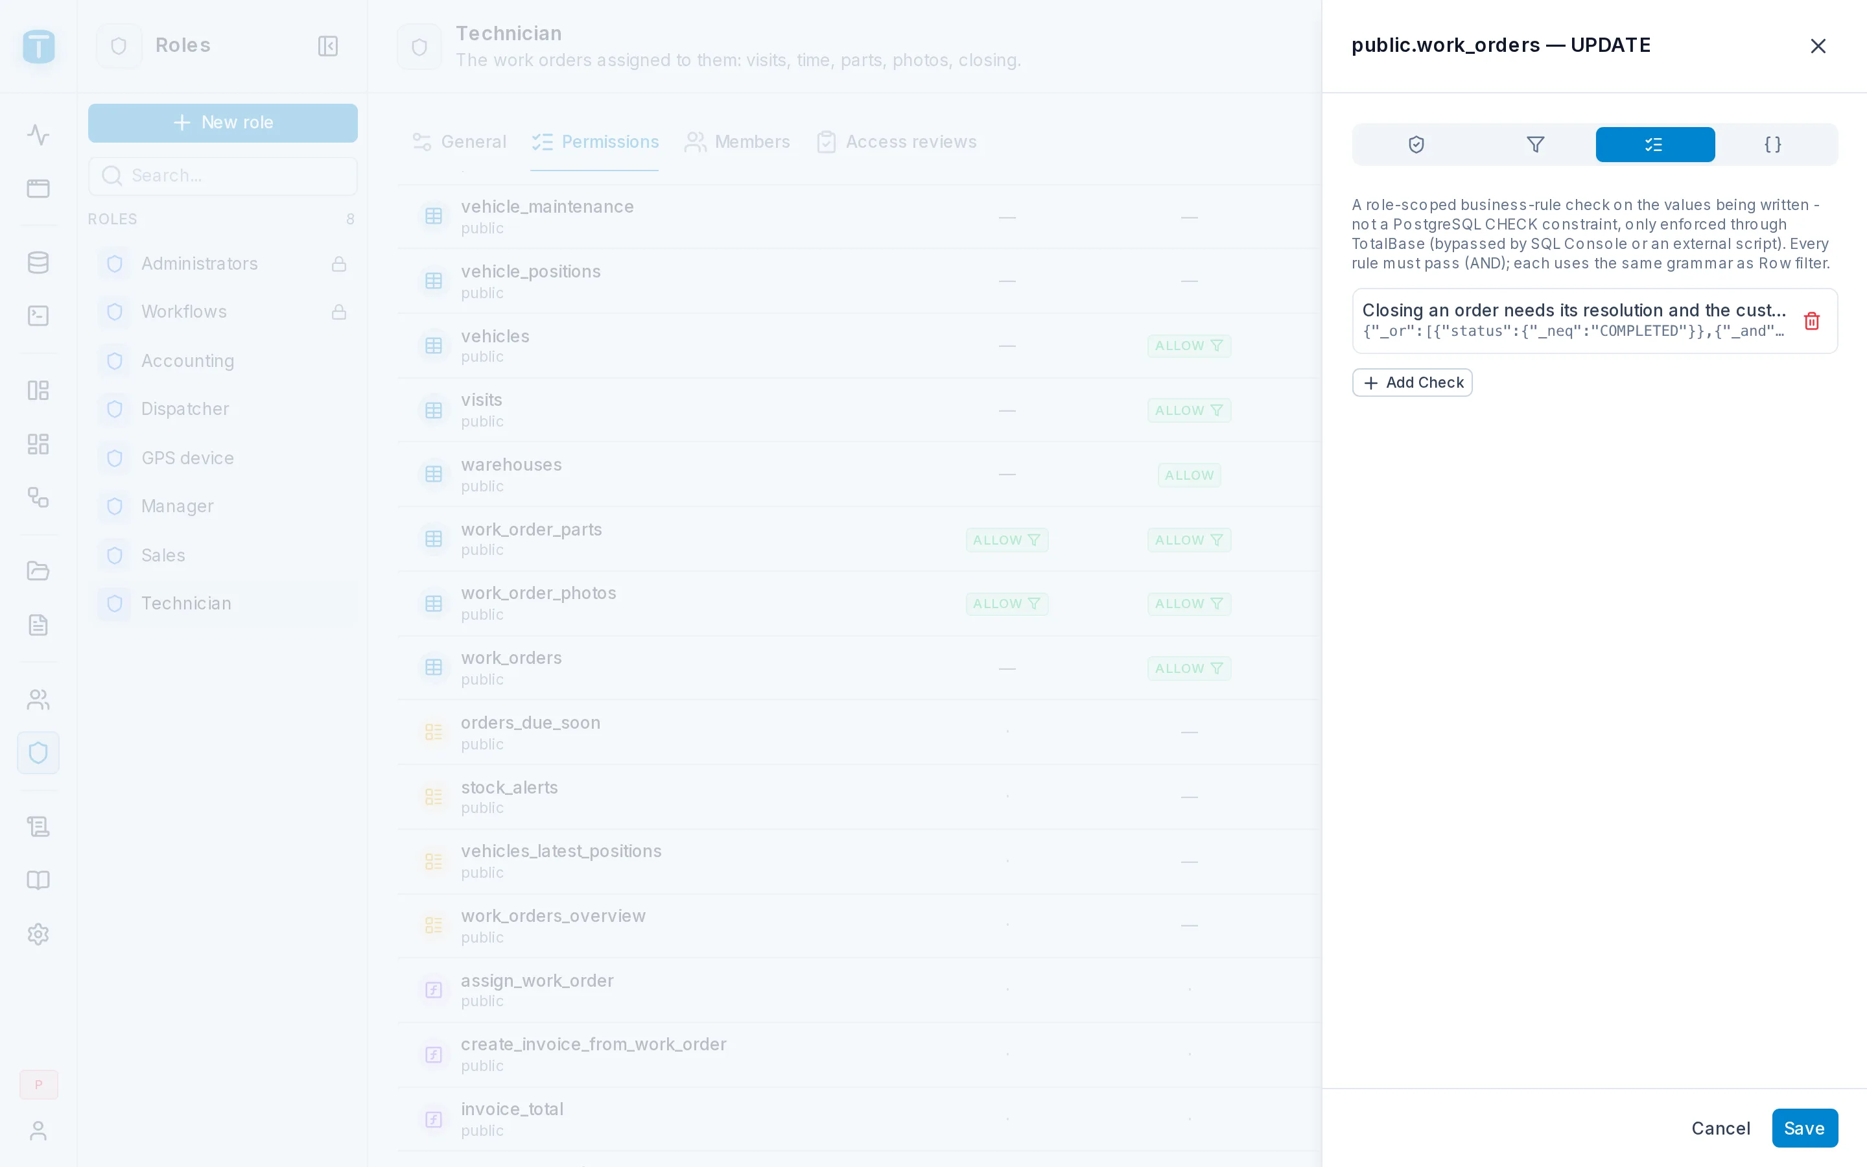Open the grid dashboard icon in the left rail

point(38,444)
